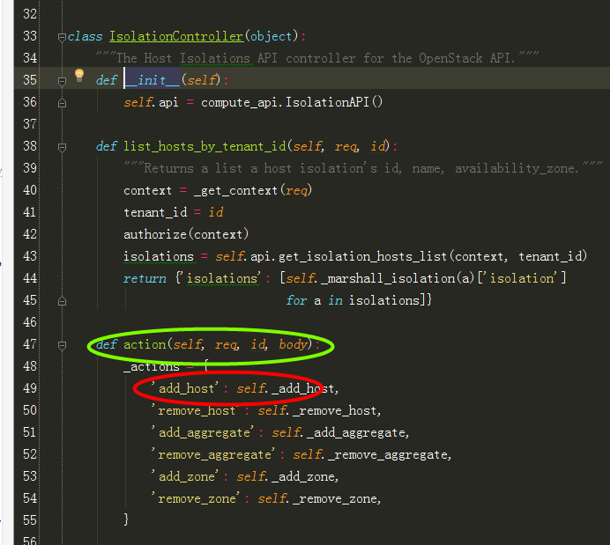Image resolution: width=610 pixels, height=545 pixels.
Task: Click tenant_id variable on line 41
Action: [155, 212]
